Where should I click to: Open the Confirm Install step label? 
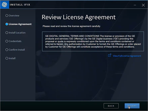[x=17, y=50]
